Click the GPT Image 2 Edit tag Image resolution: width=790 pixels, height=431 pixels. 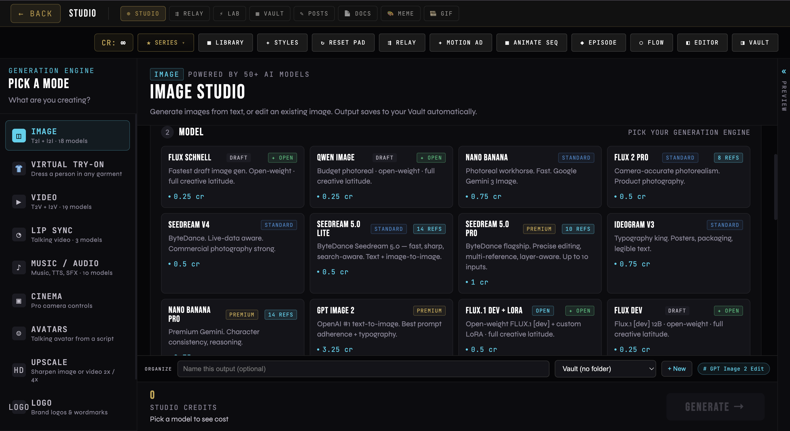[733, 369]
